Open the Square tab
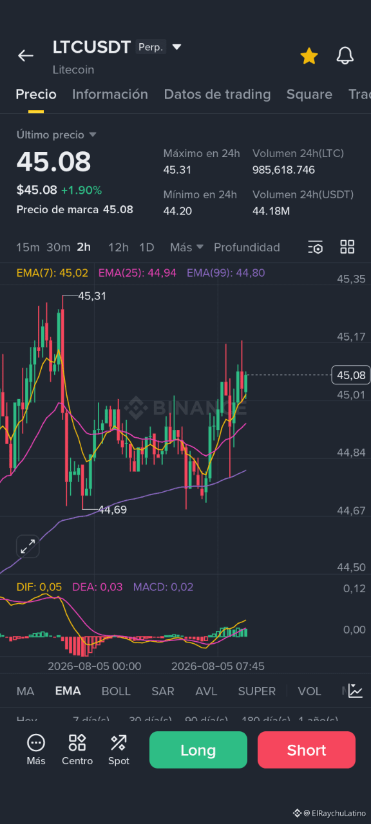This screenshot has width=371, height=824. (309, 94)
